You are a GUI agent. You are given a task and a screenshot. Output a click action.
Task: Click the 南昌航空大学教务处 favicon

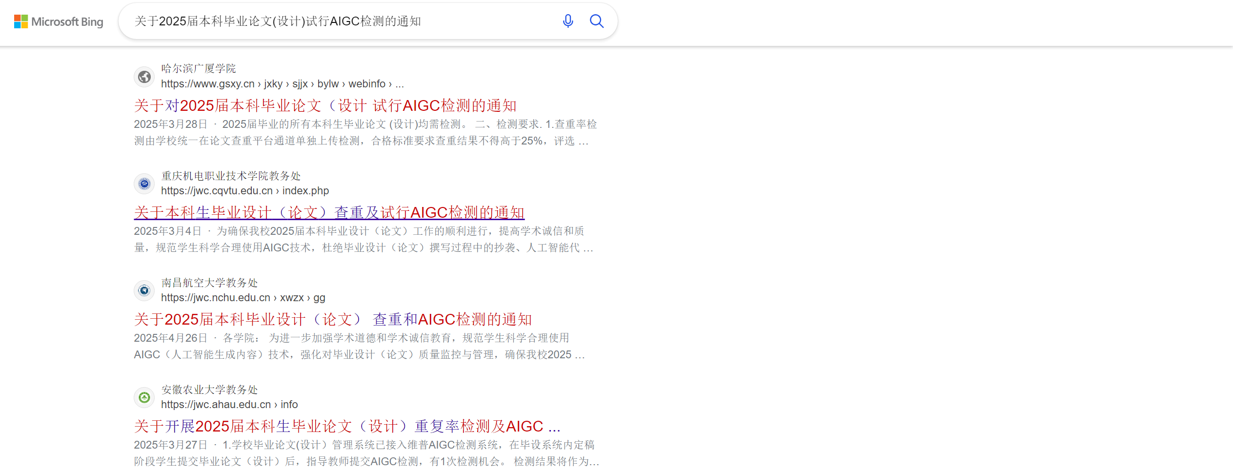coord(144,290)
